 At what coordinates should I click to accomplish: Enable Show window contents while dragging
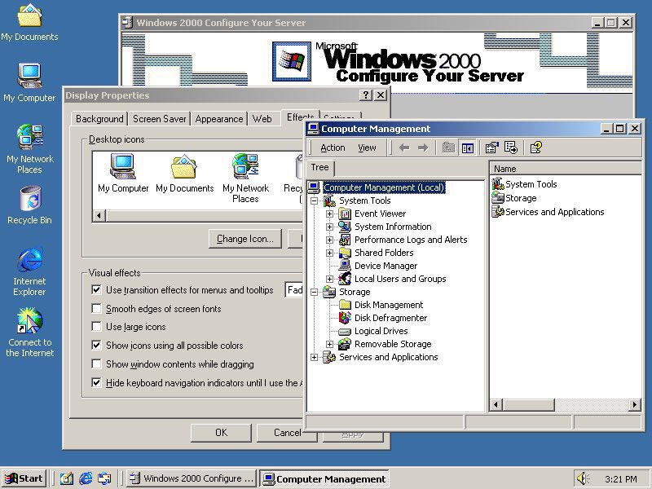(x=96, y=364)
